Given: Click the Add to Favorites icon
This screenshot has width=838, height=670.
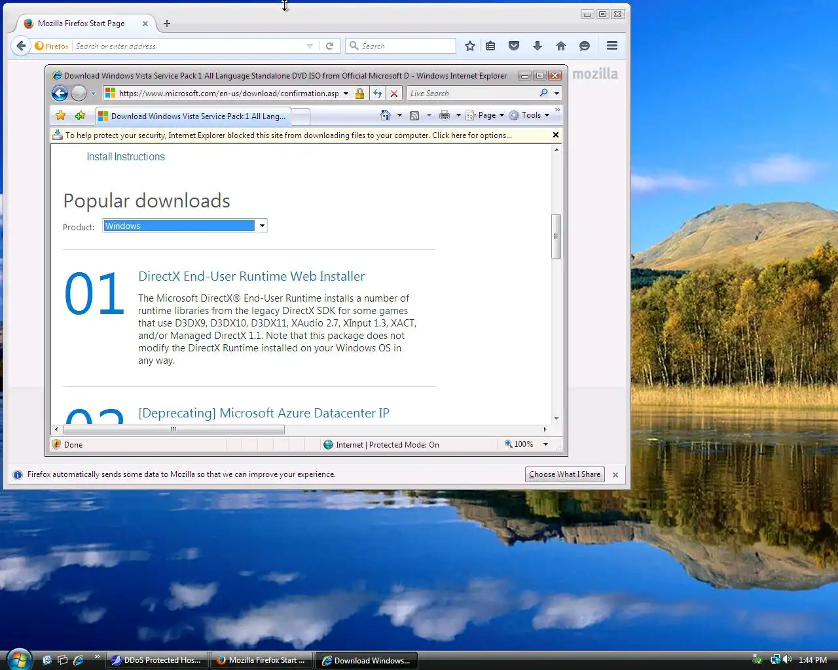Looking at the screenshot, I should (x=80, y=116).
